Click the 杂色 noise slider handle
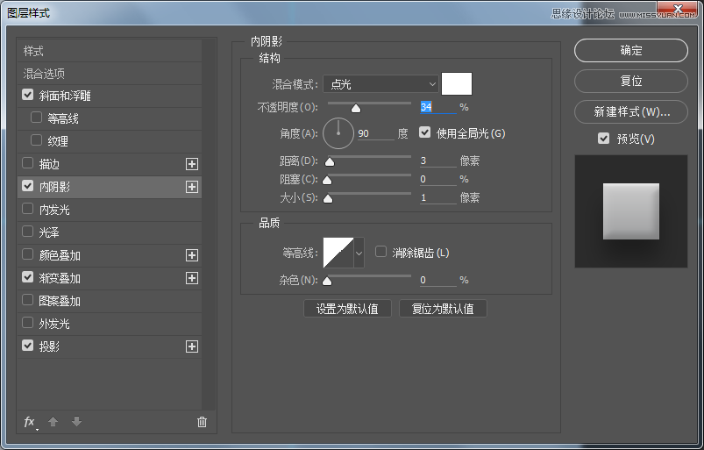The width and height of the screenshot is (704, 450). coord(327,281)
